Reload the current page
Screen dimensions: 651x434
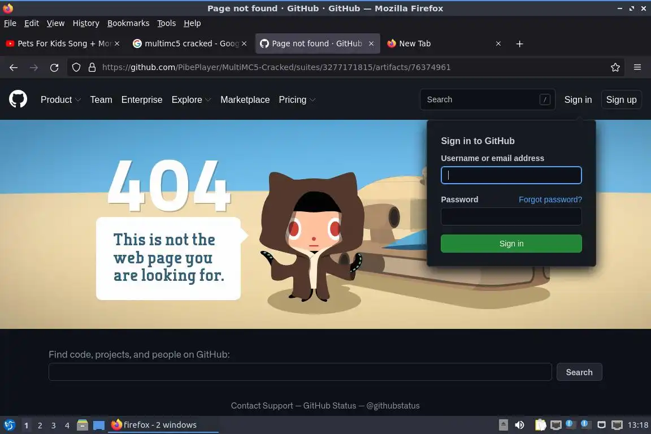[x=54, y=67]
